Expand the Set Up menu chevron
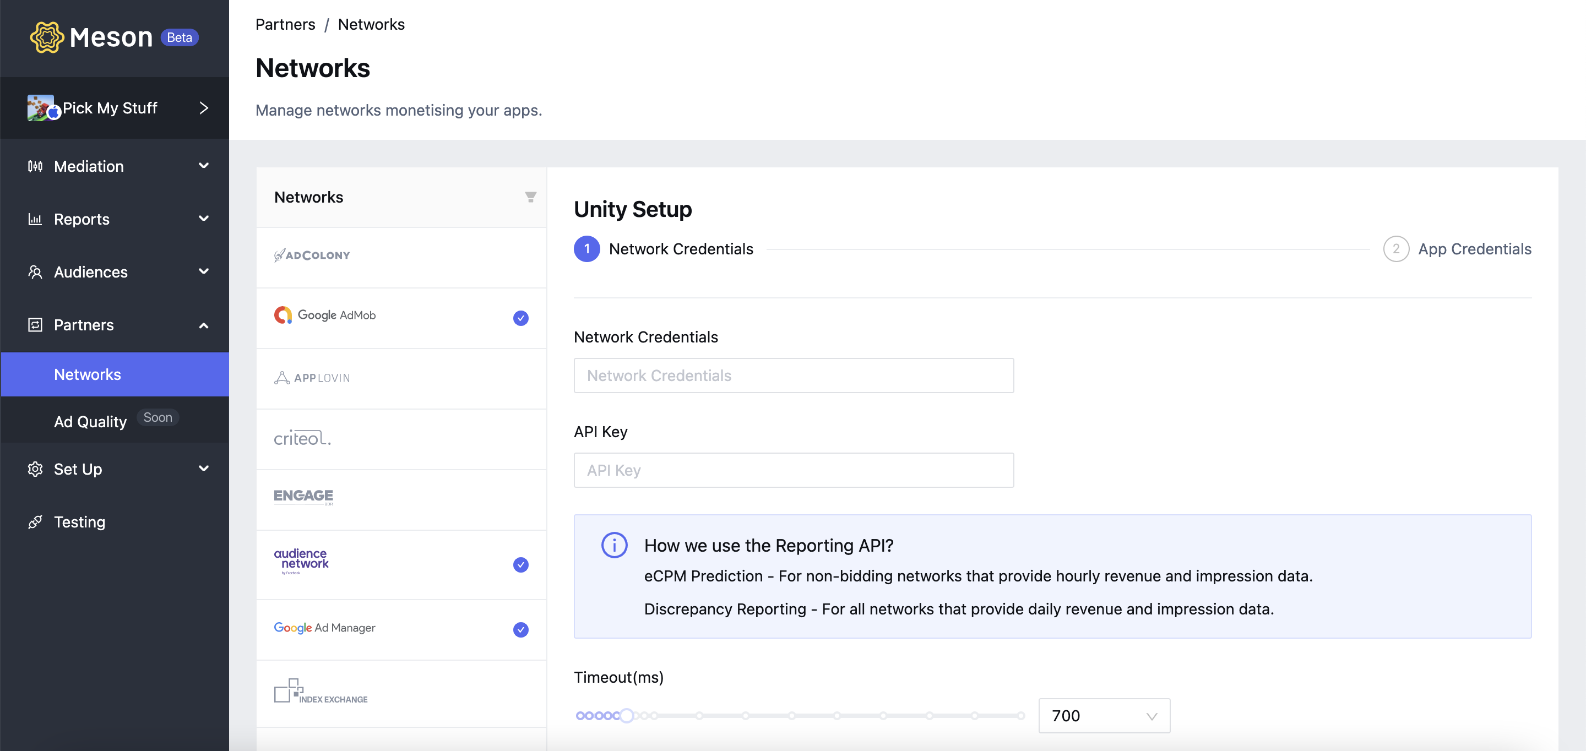 [x=204, y=469]
